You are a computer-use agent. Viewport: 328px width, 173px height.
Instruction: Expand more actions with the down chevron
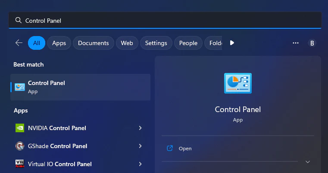tap(307, 162)
